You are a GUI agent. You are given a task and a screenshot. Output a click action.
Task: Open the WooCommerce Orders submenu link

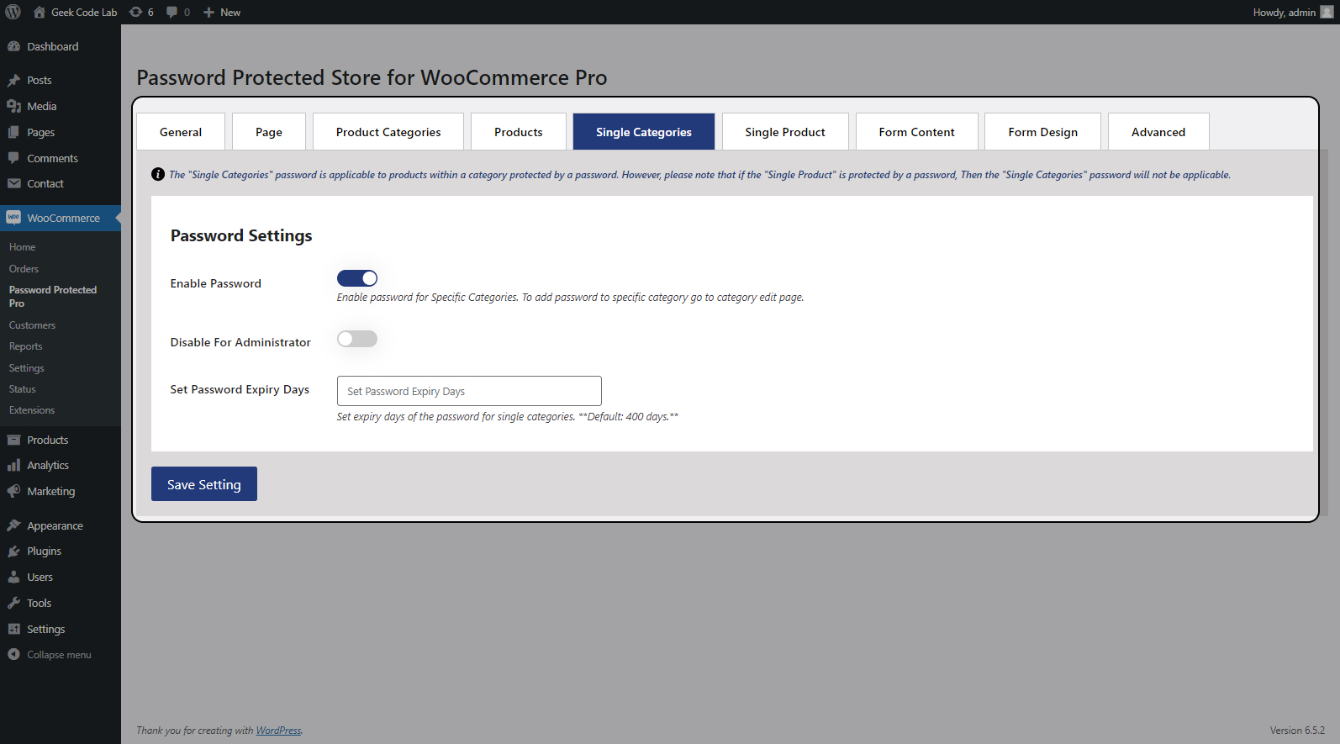click(24, 269)
